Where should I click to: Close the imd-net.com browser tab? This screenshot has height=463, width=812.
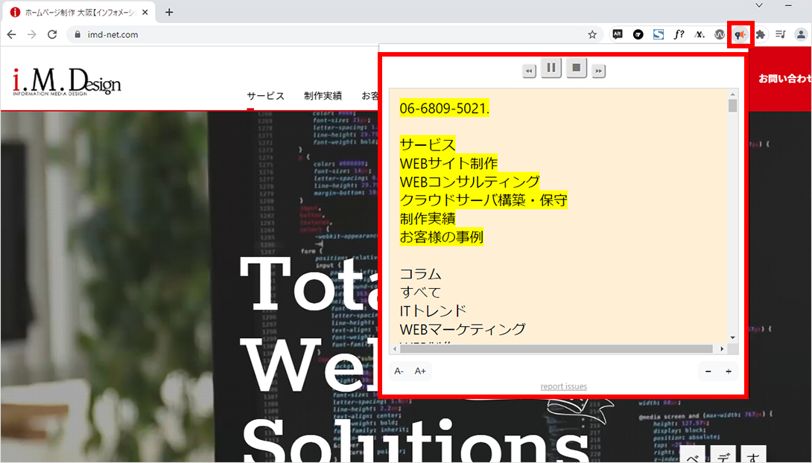click(x=145, y=12)
